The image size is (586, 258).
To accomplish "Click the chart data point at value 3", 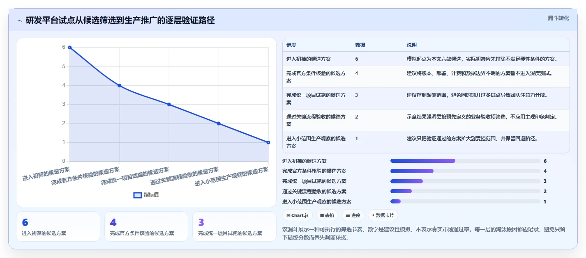I will pos(169,104).
